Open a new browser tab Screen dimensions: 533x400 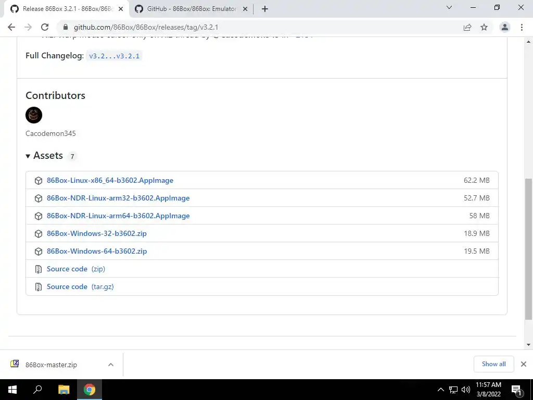pos(265,9)
